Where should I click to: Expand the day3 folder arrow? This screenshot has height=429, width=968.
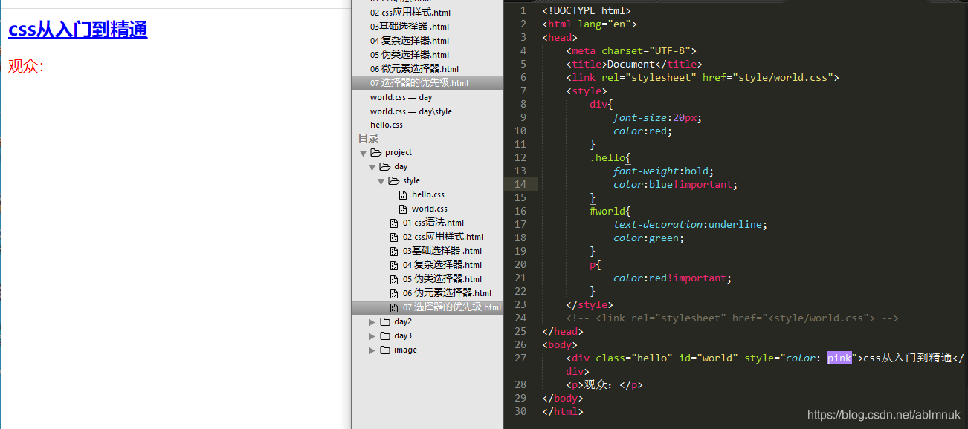[x=372, y=335]
